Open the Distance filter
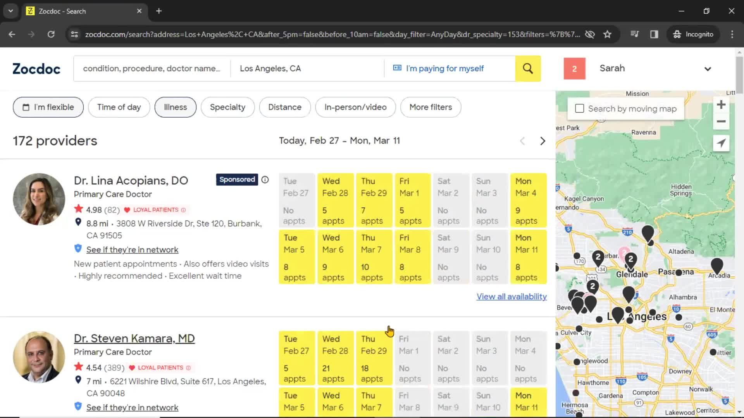 pyautogui.click(x=285, y=107)
